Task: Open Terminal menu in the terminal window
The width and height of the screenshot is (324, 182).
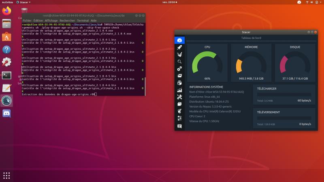Action: coord(83,21)
